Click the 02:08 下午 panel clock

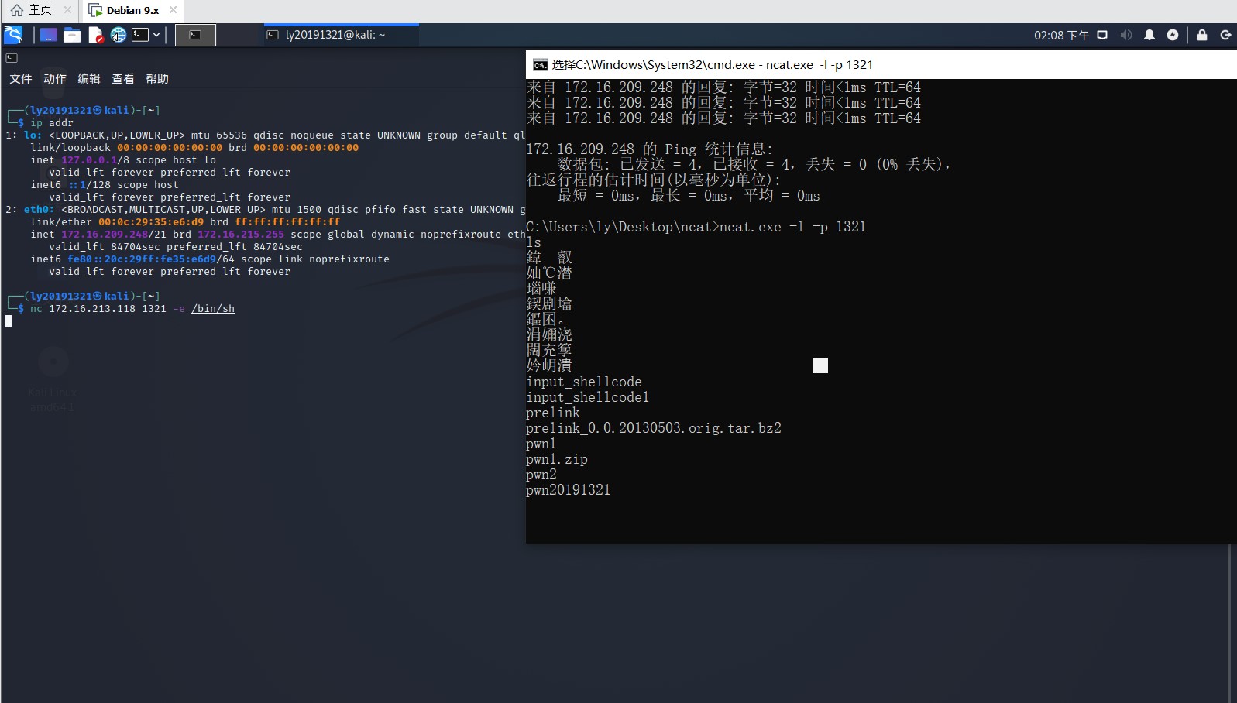point(1061,35)
